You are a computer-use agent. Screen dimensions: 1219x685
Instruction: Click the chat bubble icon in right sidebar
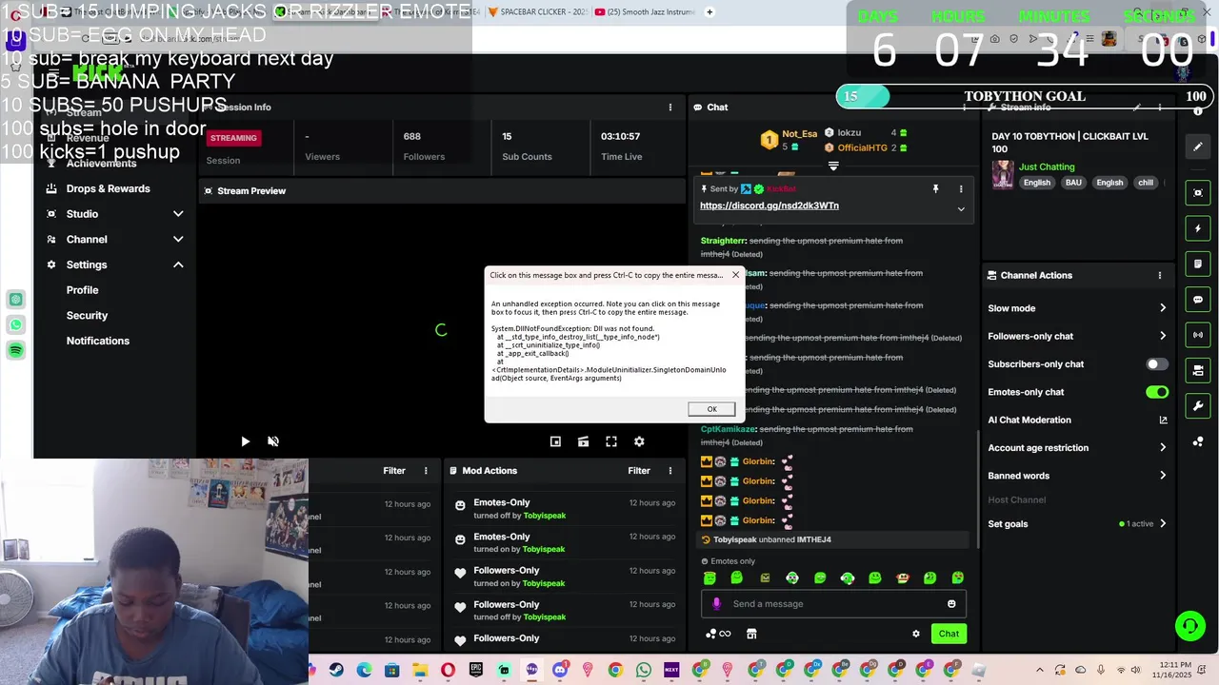[x=1198, y=299]
